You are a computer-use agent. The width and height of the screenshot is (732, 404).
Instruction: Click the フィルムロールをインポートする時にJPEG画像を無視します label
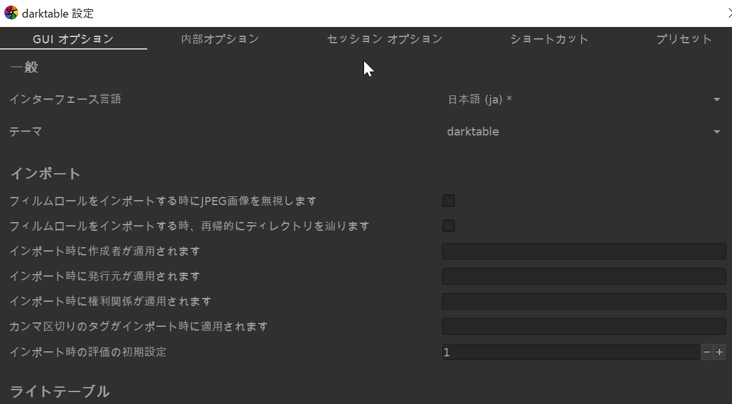(163, 201)
